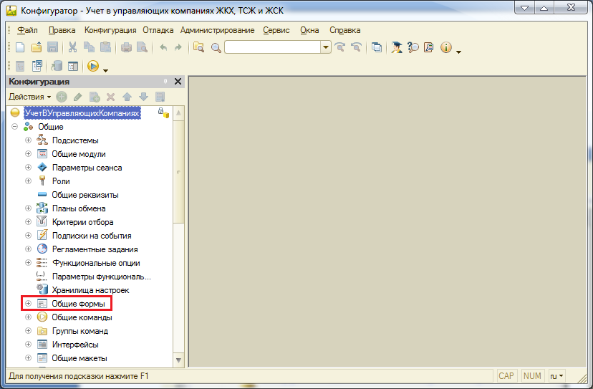This screenshot has width=593, height=389.
Task: Open the Файл menu
Action: [27, 30]
